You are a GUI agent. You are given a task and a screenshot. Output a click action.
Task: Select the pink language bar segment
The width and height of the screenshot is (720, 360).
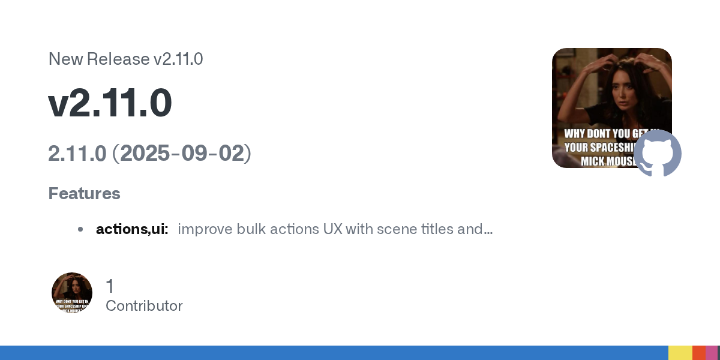point(711,353)
